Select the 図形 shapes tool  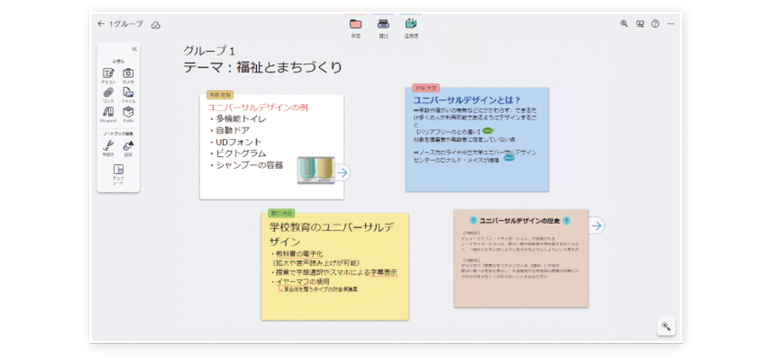tap(128, 145)
